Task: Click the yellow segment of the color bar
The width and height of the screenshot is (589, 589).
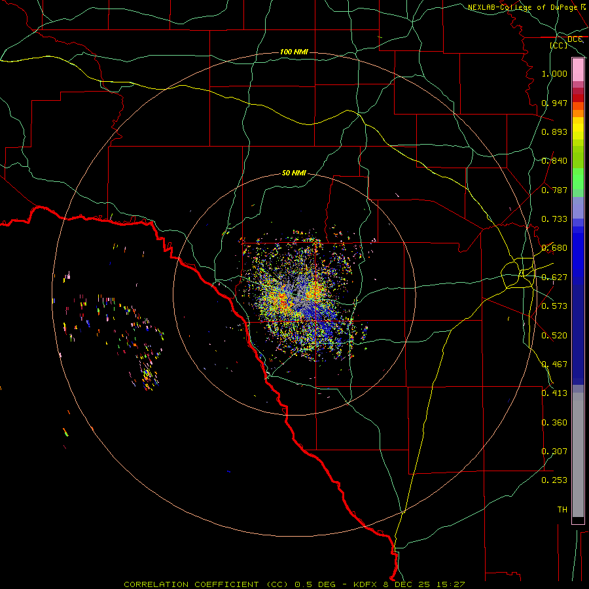Action: coord(578,132)
